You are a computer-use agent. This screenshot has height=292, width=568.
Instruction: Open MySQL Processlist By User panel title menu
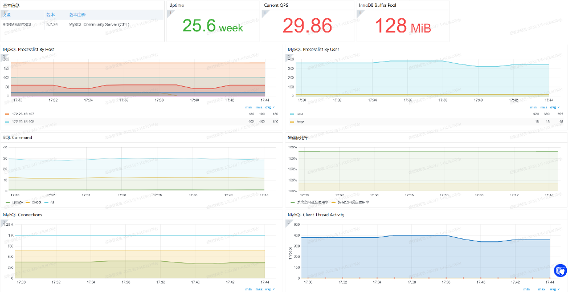point(313,49)
